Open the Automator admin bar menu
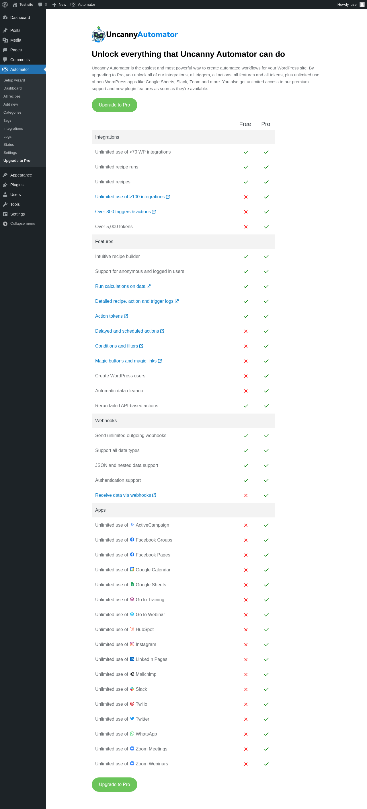Viewport: 367px width, 809px height. tap(83, 4)
